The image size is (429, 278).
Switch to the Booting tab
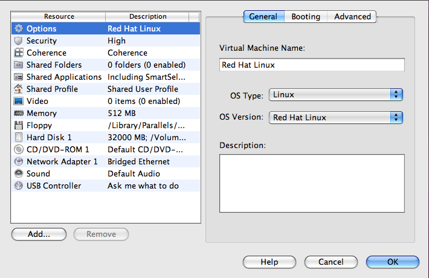click(306, 17)
